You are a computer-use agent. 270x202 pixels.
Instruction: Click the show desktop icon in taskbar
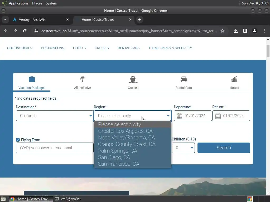[x=3, y=199]
